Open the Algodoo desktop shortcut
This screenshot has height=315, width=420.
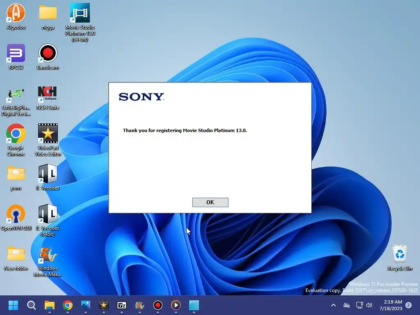(x=16, y=16)
